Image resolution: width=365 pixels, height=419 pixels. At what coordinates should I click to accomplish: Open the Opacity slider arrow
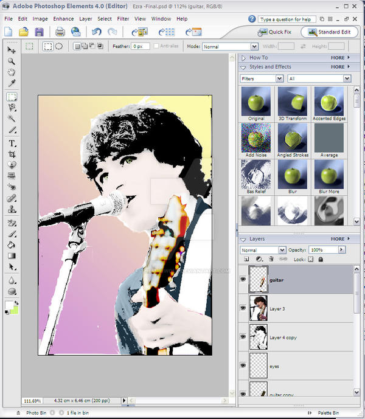(x=341, y=250)
